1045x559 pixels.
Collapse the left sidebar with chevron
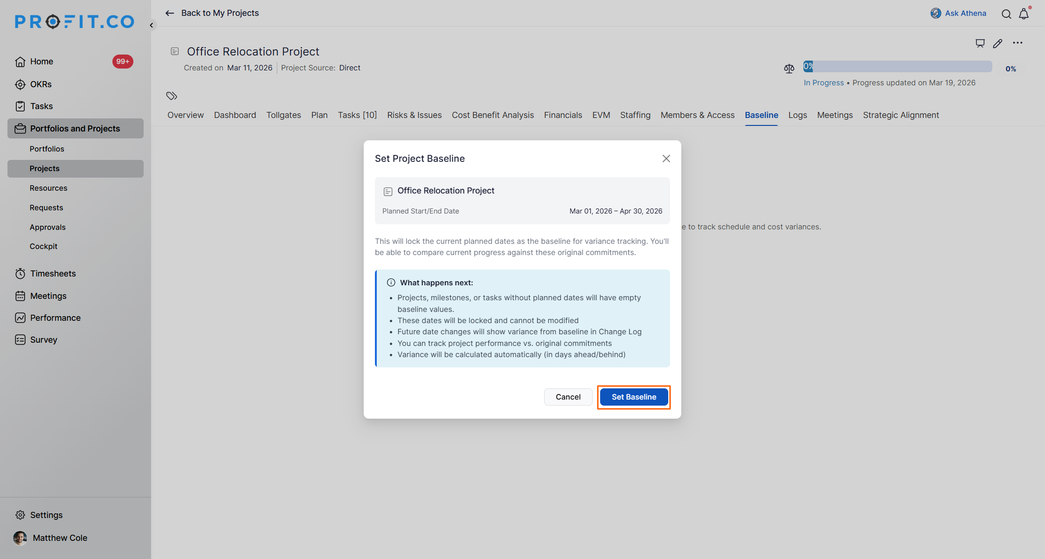[152, 25]
